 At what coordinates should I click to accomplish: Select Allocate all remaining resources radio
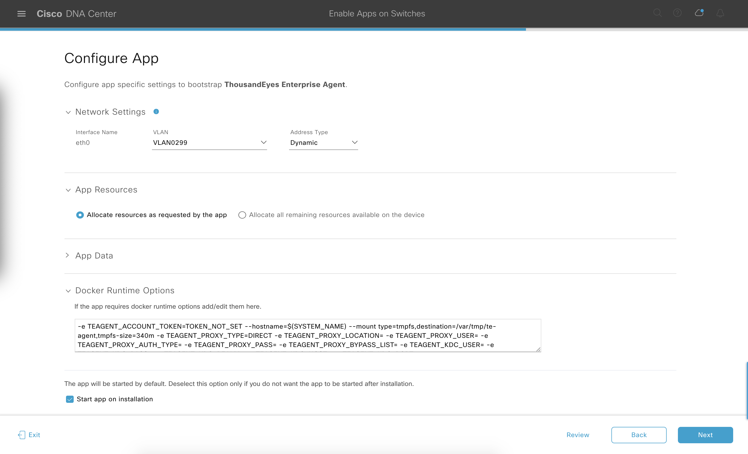242,215
